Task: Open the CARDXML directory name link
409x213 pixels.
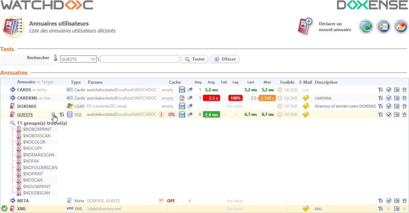Action: [x=27, y=98]
